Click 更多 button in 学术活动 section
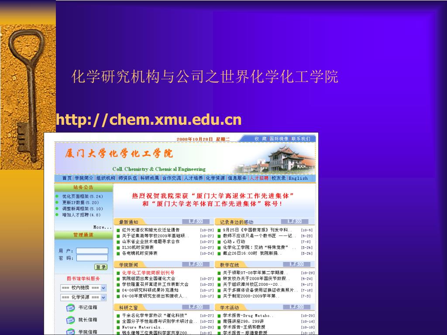 [296, 307]
